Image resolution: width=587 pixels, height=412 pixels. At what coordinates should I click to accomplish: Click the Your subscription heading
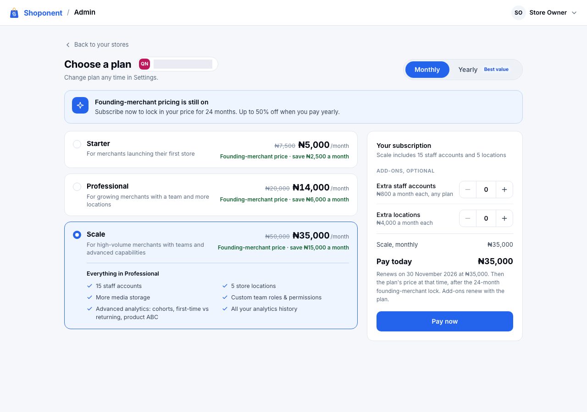click(x=404, y=146)
